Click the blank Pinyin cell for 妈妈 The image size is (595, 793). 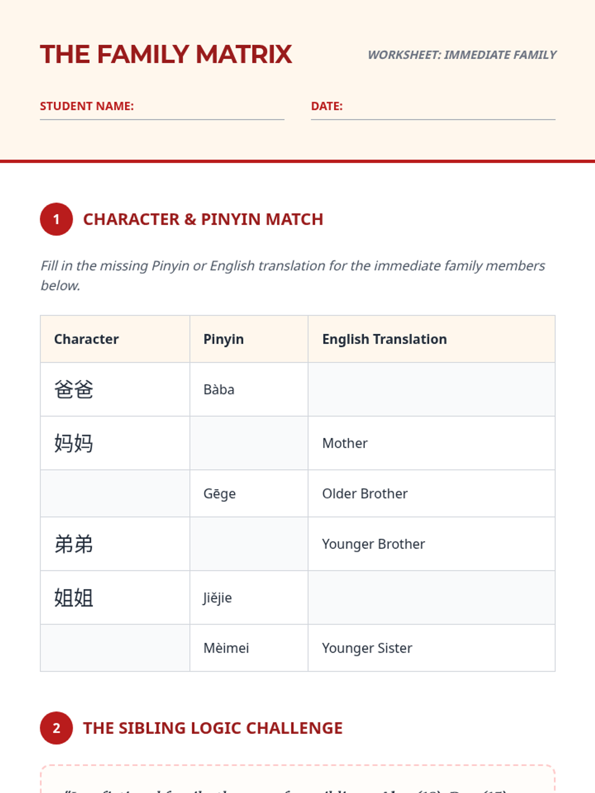point(248,443)
